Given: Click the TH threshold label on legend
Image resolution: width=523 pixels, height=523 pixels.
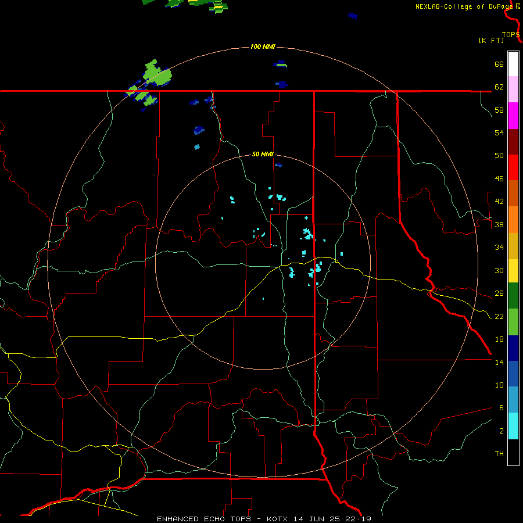Looking at the screenshot, I should pyautogui.click(x=499, y=454).
